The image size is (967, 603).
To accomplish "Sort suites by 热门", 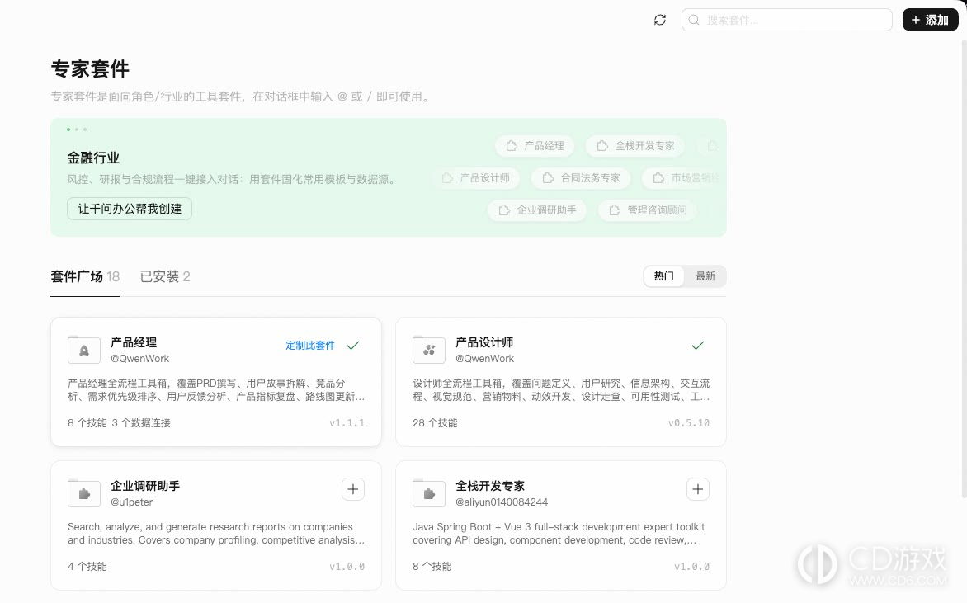I will pyautogui.click(x=664, y=276).
